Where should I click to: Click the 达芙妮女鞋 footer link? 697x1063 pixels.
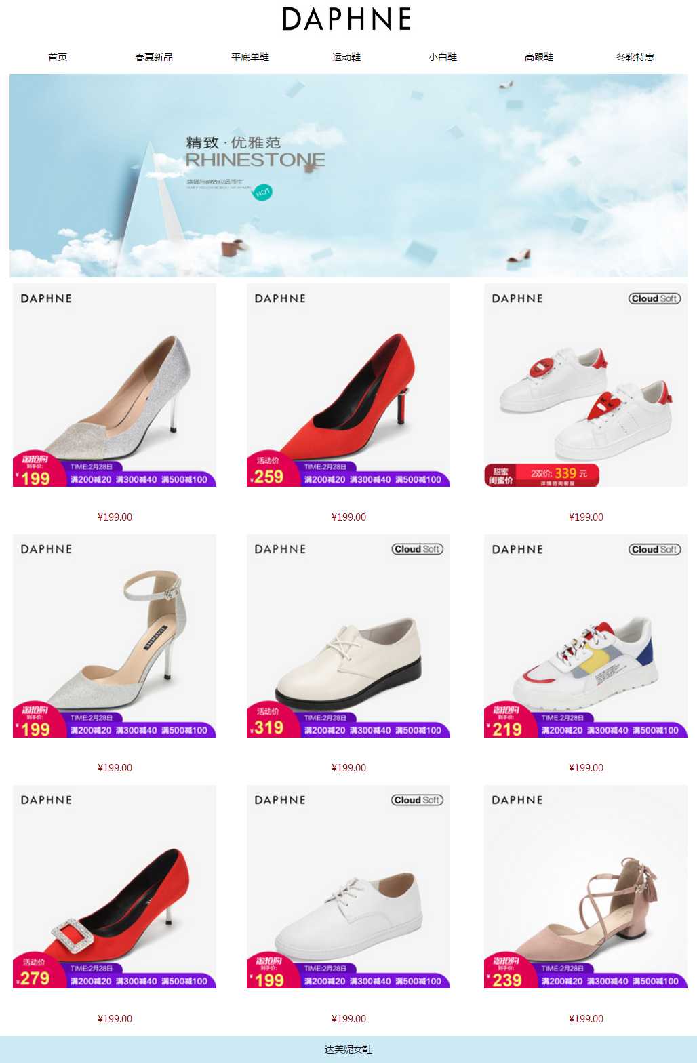pyautogui.click(x=348, y=1049)
